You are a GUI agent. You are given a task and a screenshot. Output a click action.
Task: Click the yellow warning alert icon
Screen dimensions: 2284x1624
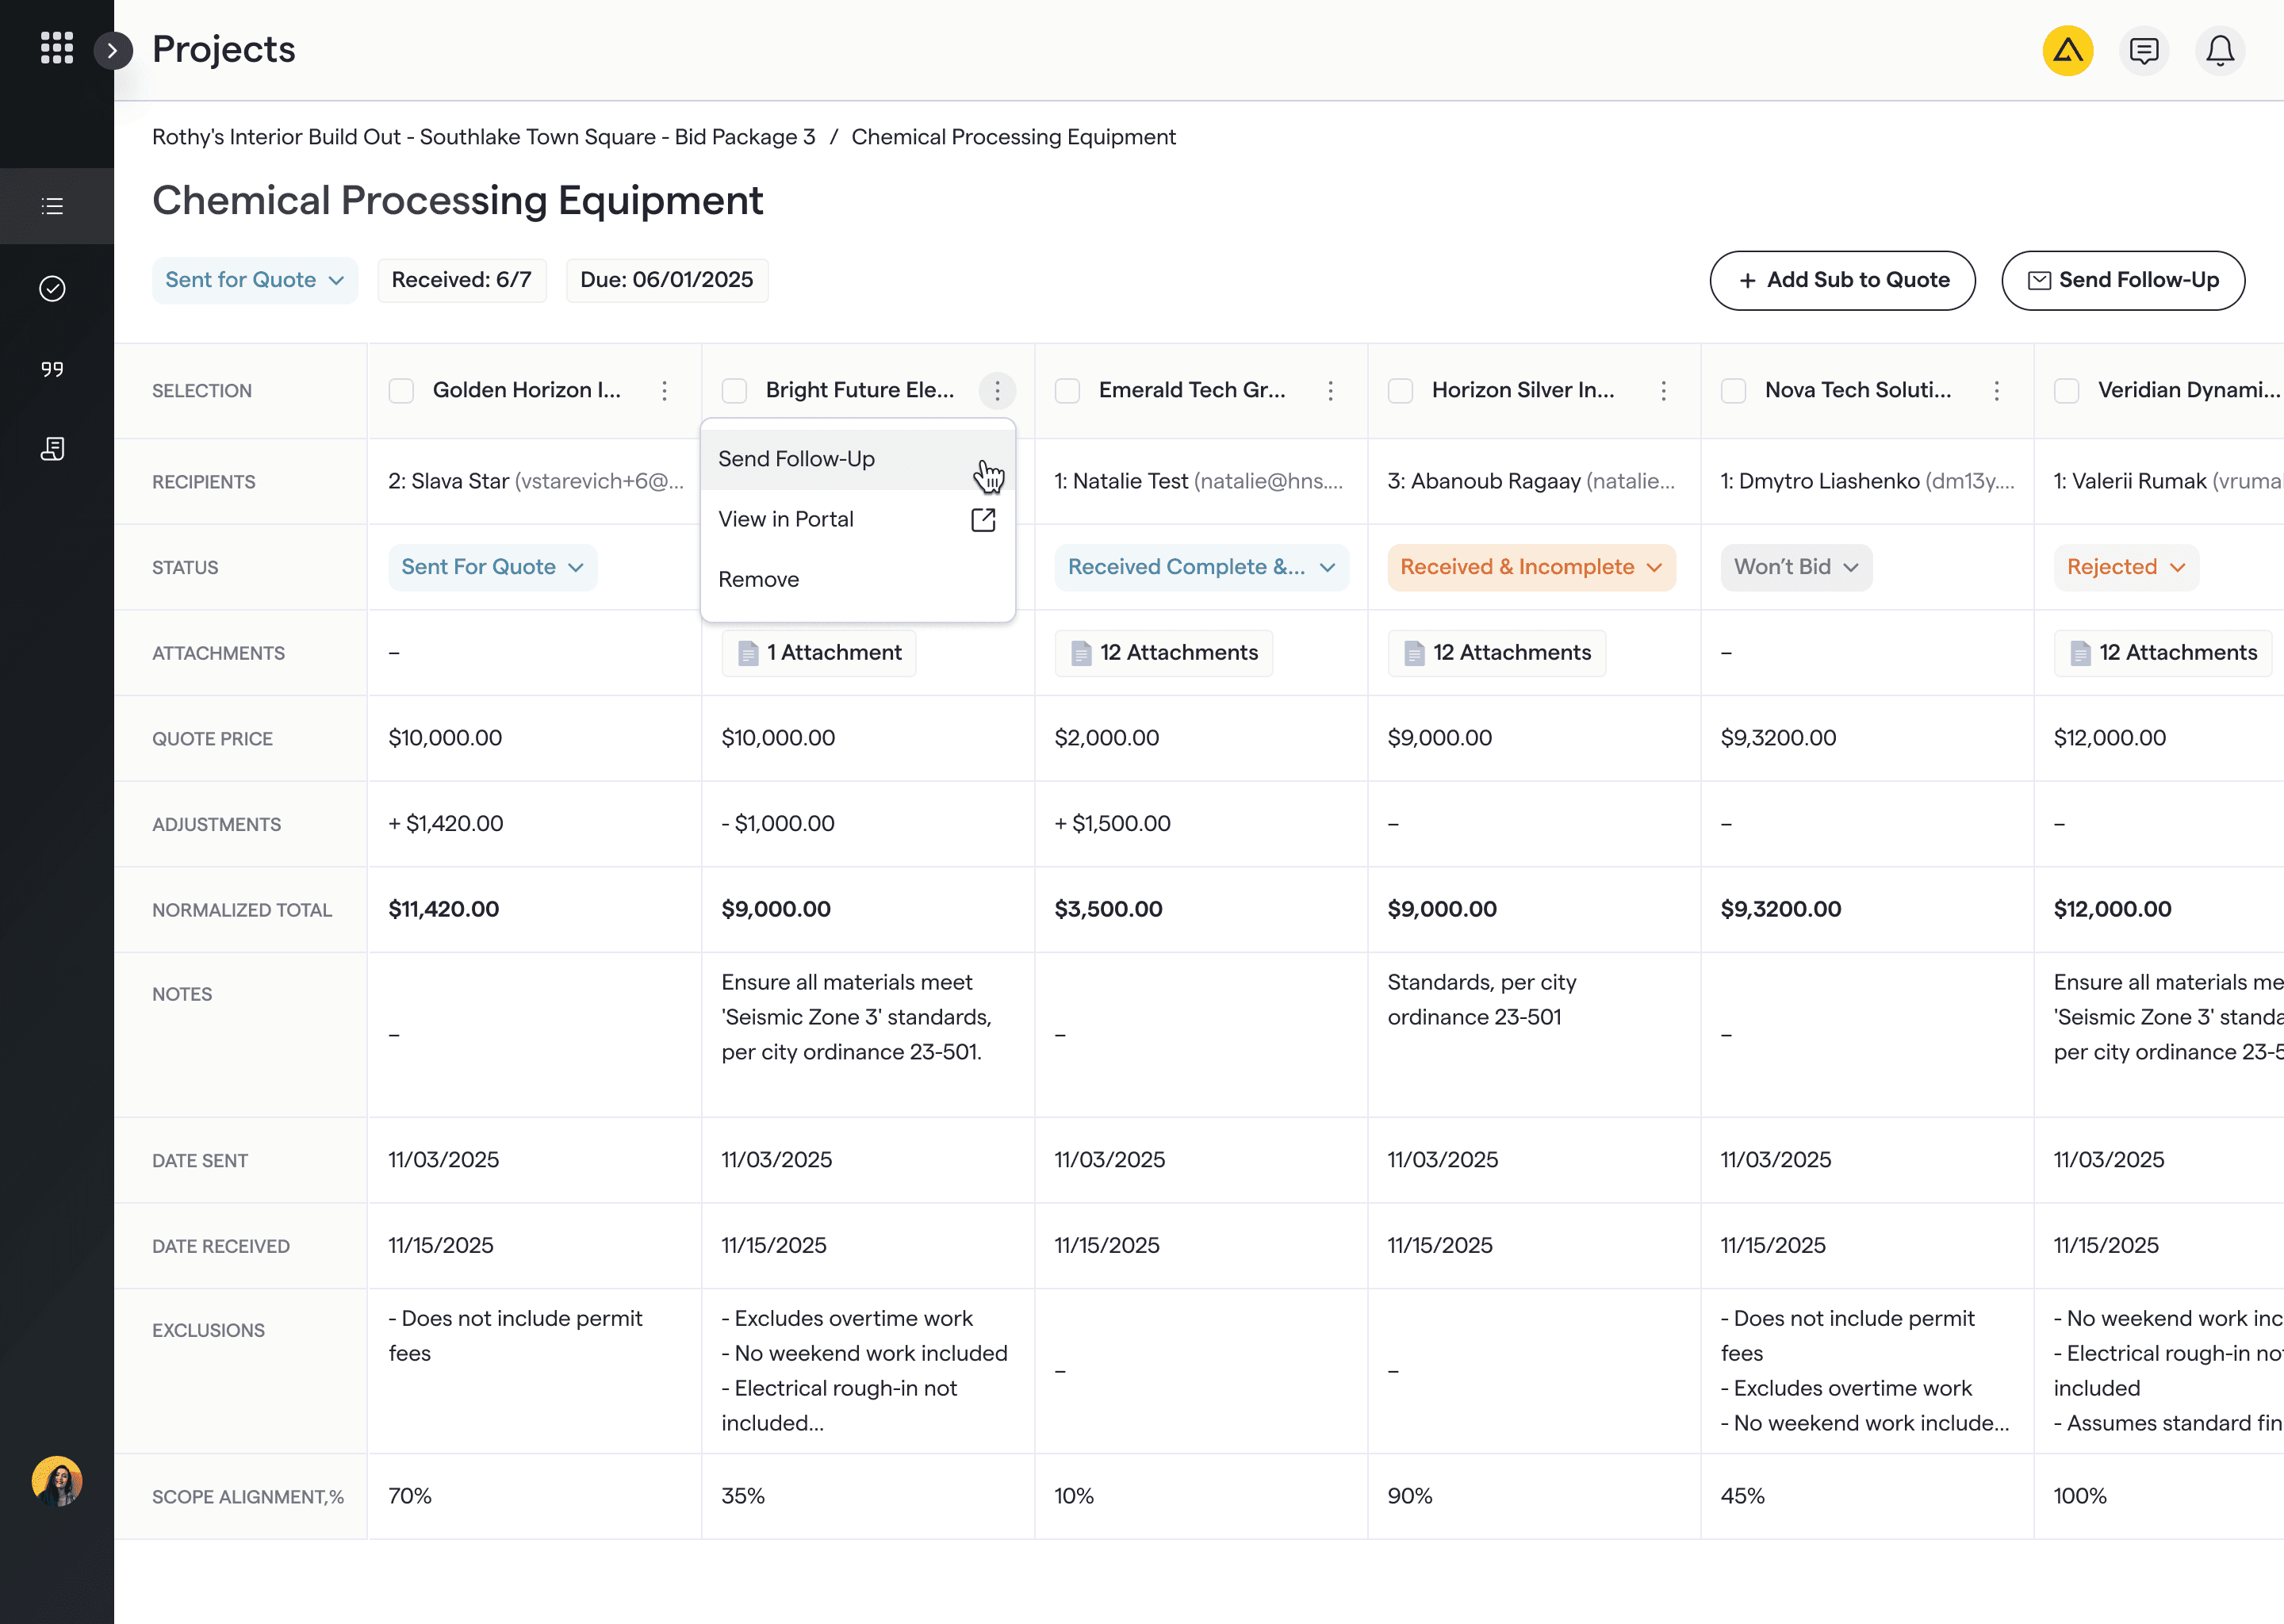(x=2068, y=50)
